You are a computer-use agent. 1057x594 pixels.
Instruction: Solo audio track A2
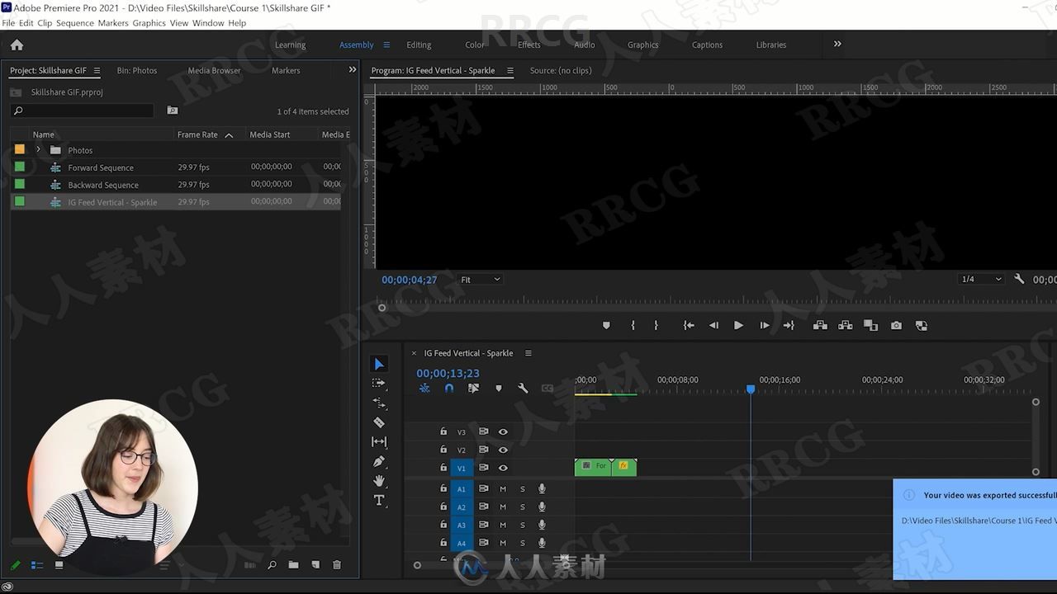(523, 507)
